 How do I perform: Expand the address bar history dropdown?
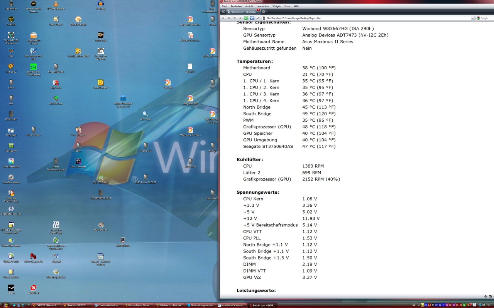473,18
